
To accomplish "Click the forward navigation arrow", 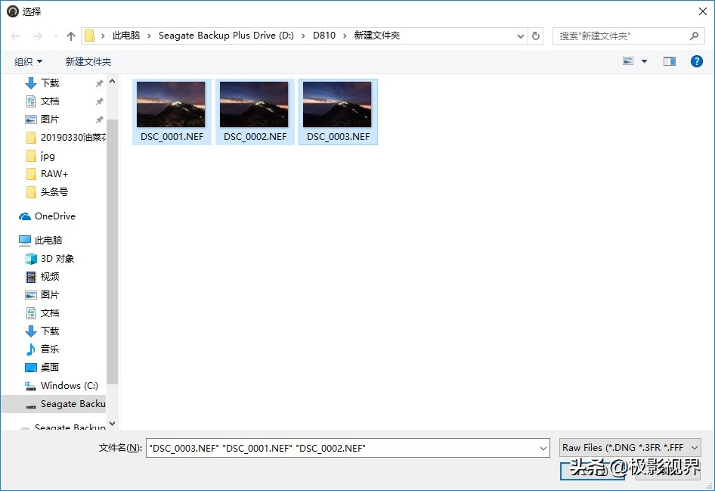I will point(37,36).
